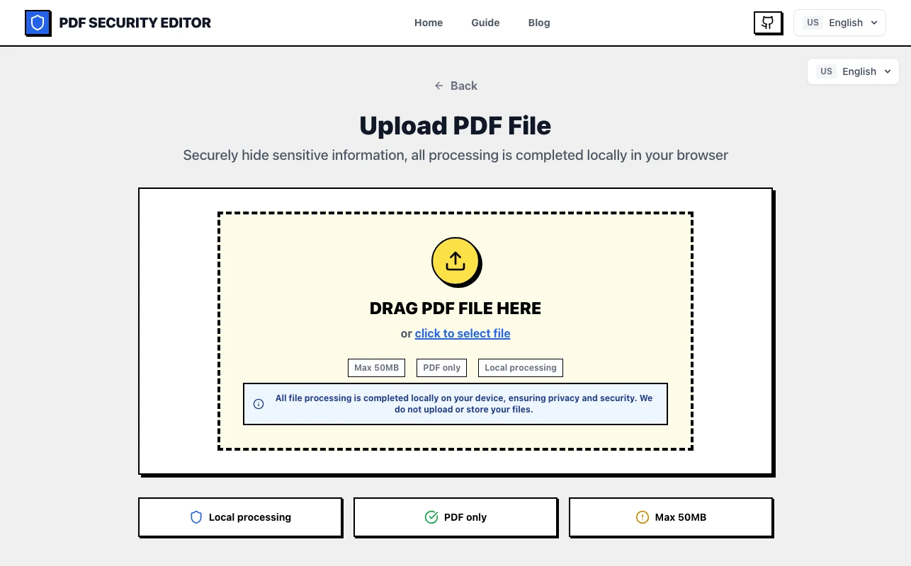Click the Local processing card at the bottom
The width and height of the screenshot is (911, 566).
240,517
